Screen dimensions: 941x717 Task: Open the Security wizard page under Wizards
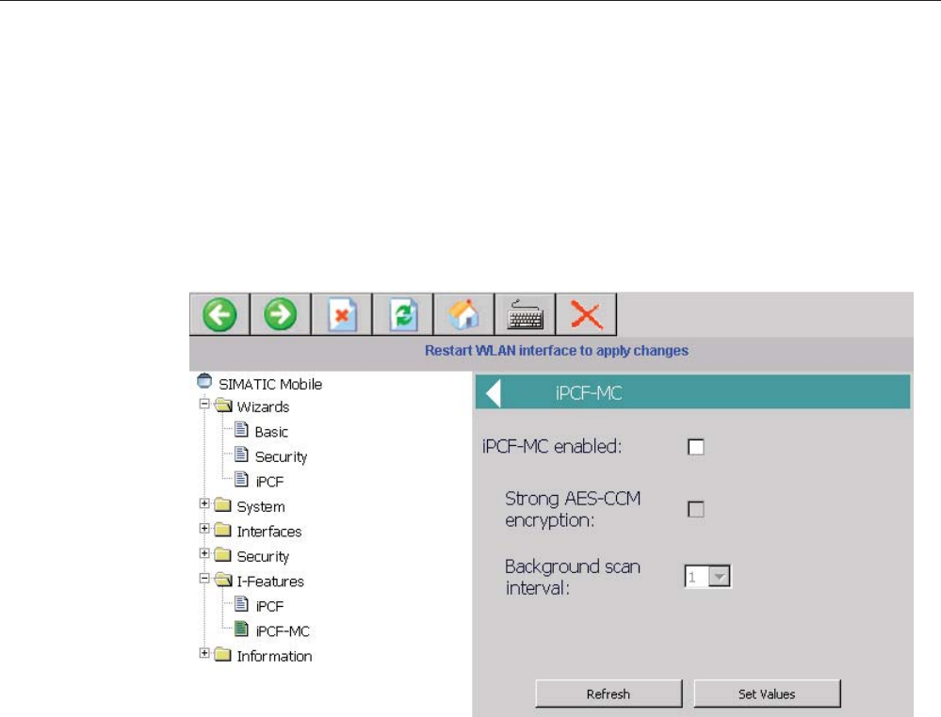tap(281, 456)
